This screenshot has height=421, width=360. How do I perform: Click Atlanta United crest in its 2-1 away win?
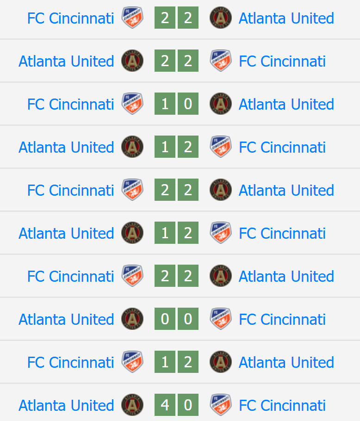tap(221, 362)
